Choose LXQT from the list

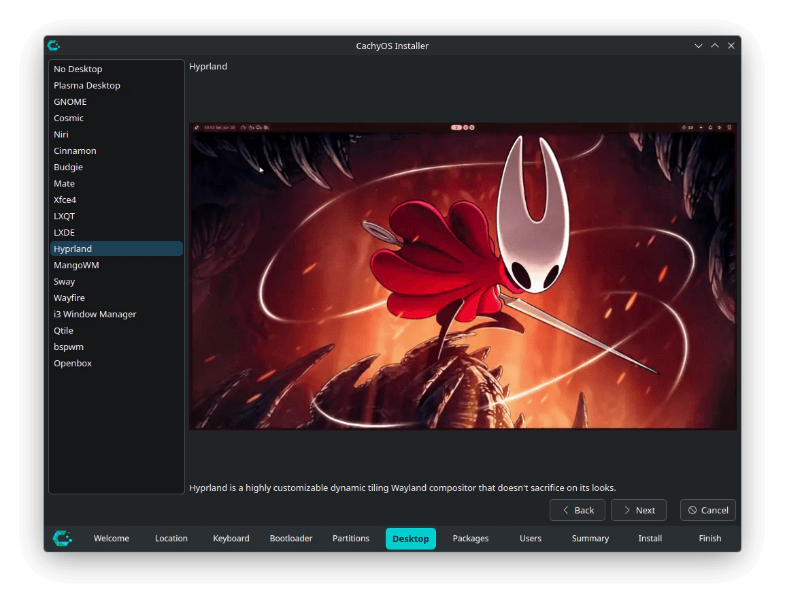(116, 216)
